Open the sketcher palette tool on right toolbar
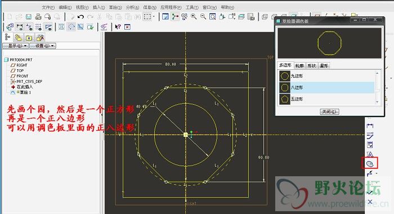This screenshot has height=214, width=394. [370, 164]
